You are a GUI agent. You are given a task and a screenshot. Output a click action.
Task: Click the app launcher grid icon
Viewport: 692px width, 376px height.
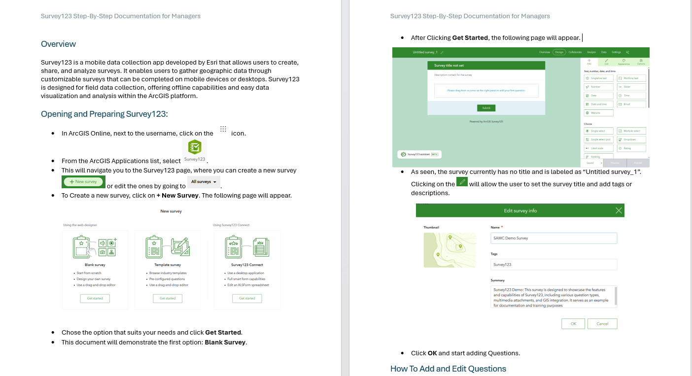(x=223, y=129)
